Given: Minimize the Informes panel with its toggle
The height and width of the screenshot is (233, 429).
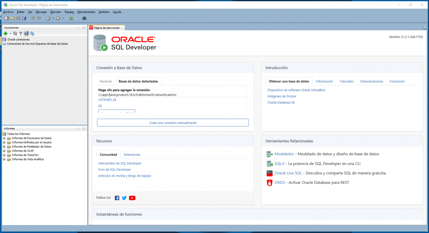Looking at the screenshot, I should pyautogui.click(x=84, y=128).
